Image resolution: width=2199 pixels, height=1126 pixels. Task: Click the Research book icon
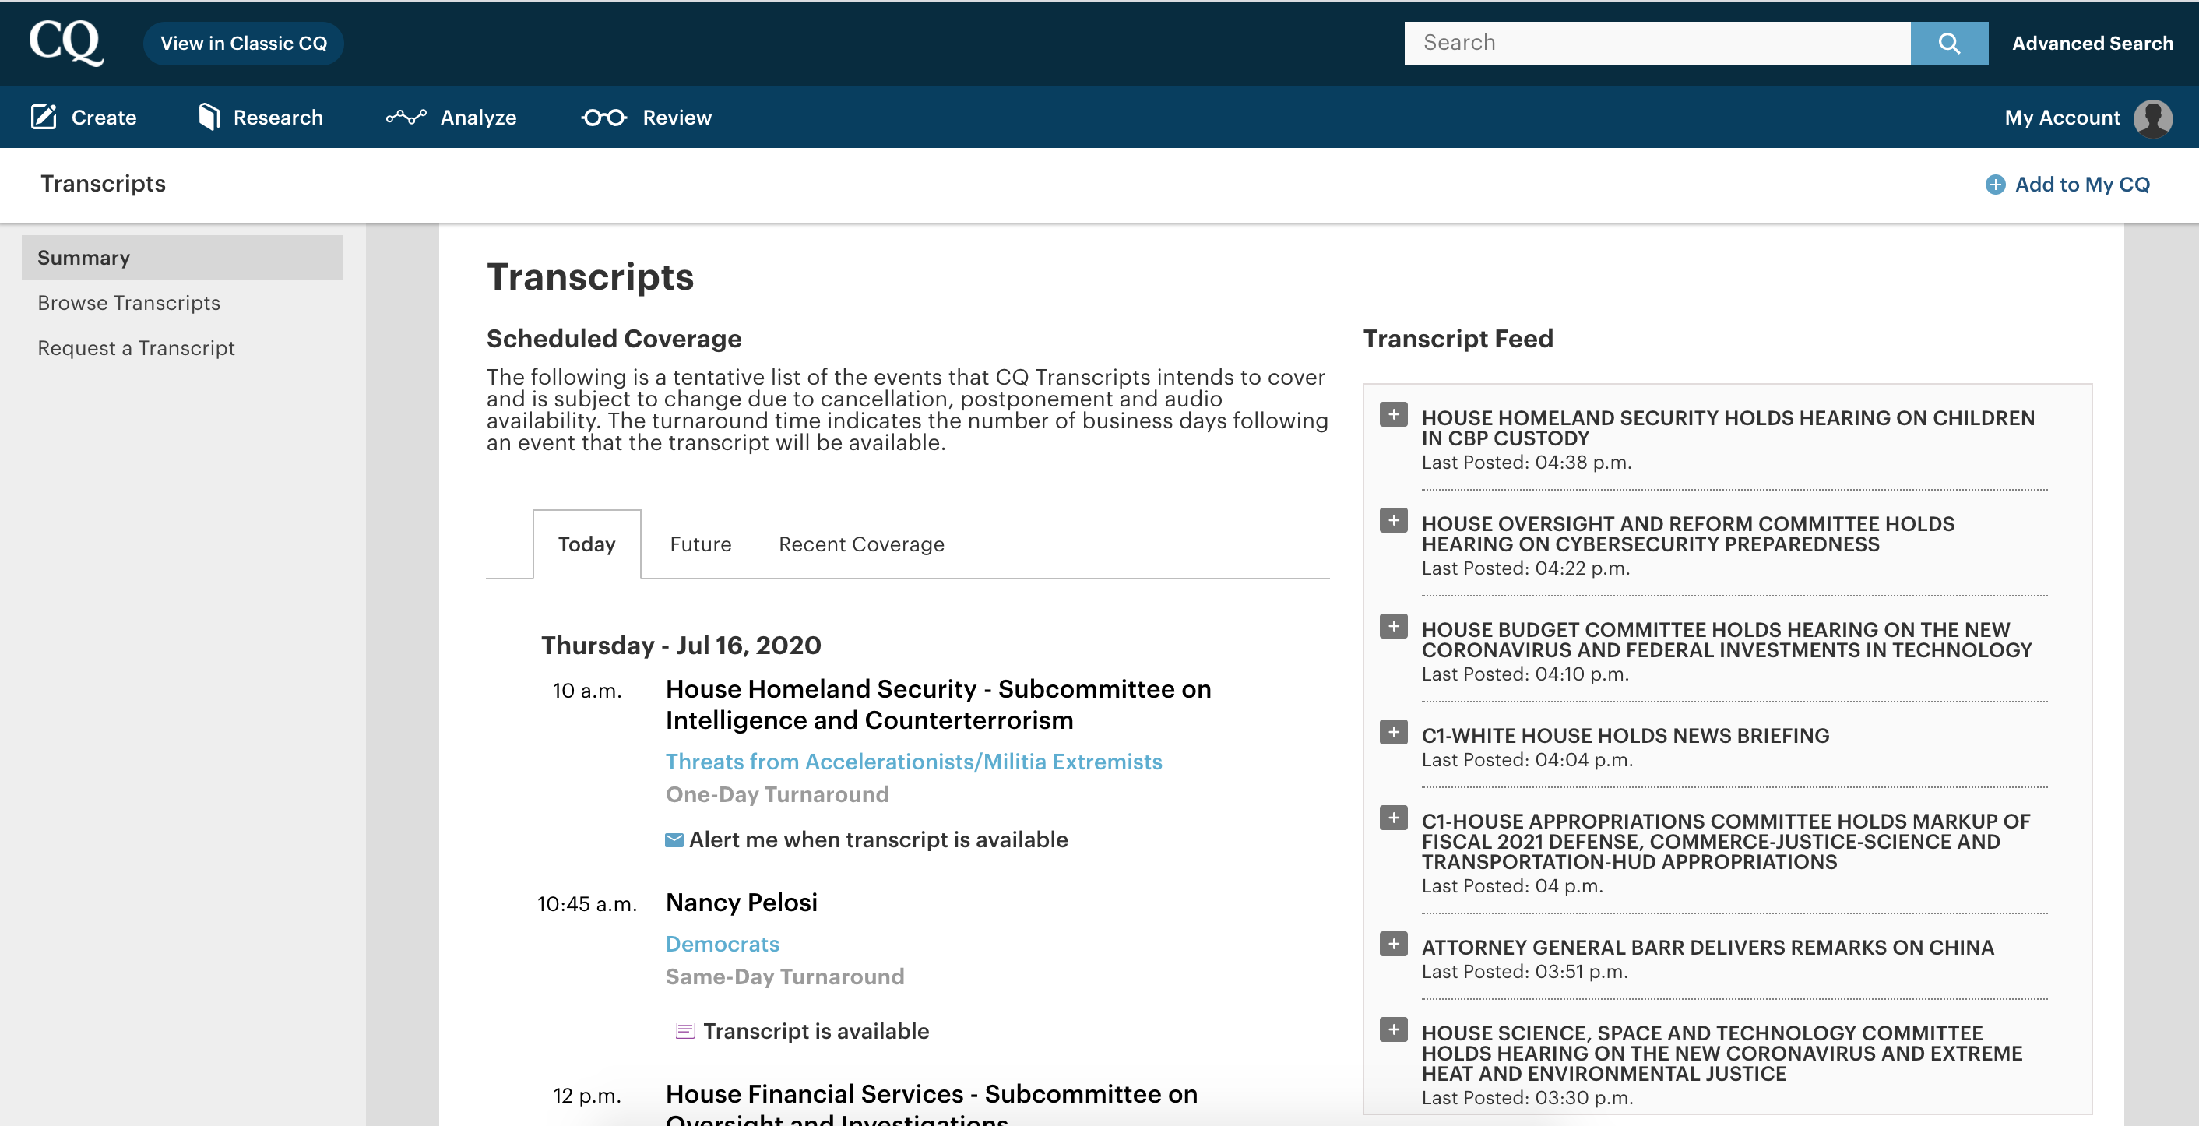click(x=208, y=117)
